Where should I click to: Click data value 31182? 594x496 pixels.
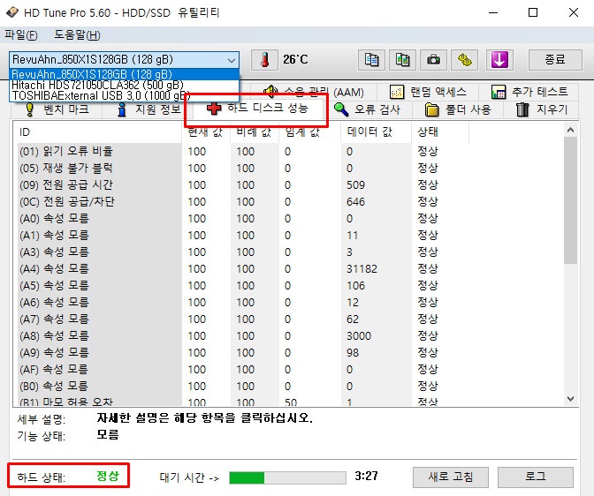point(362,269)
